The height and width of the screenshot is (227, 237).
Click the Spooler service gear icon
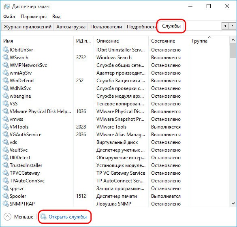click(x=6, y=196)
